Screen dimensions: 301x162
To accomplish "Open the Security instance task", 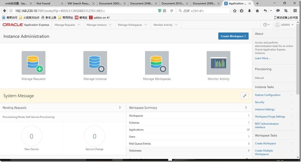I will (259, 102).
